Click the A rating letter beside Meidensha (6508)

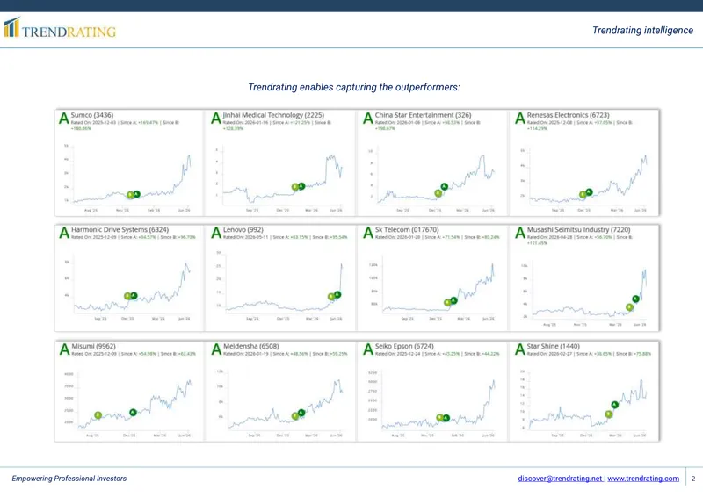click(216, 349)
